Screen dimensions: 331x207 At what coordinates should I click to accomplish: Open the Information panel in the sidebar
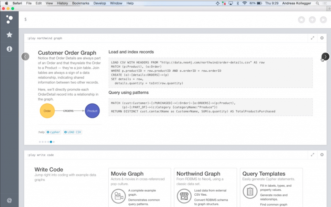(x=9, y=49)
